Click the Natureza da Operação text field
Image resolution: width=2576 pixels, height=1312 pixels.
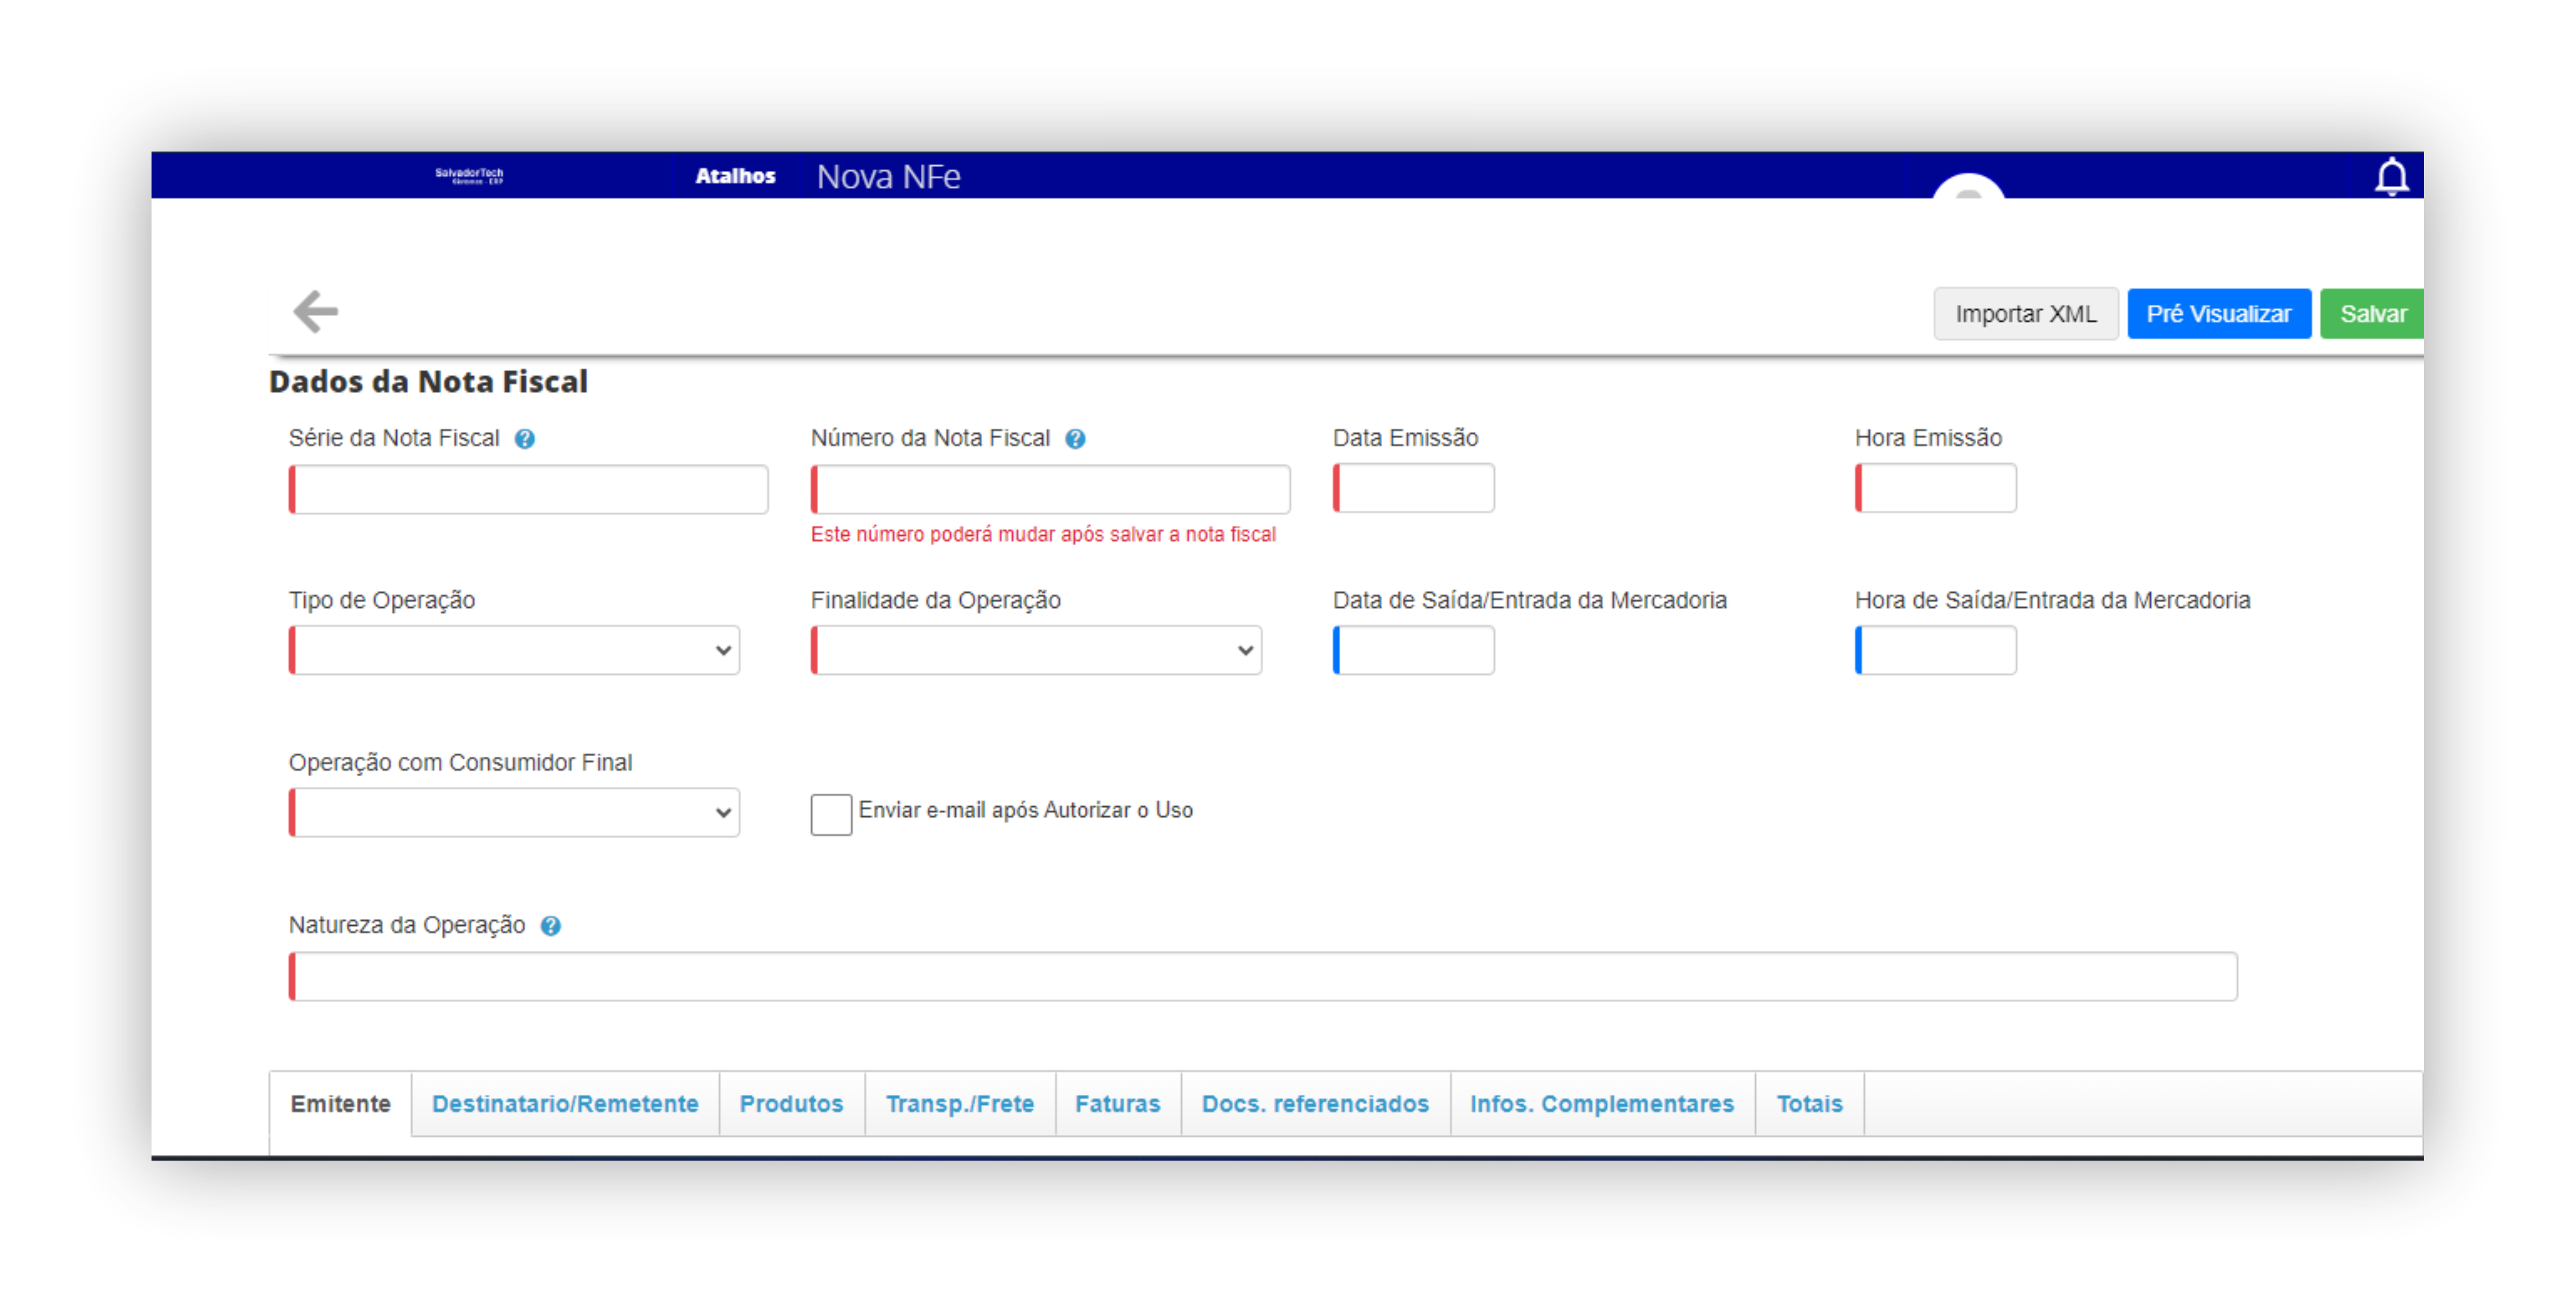click(x=1263, y=976)
